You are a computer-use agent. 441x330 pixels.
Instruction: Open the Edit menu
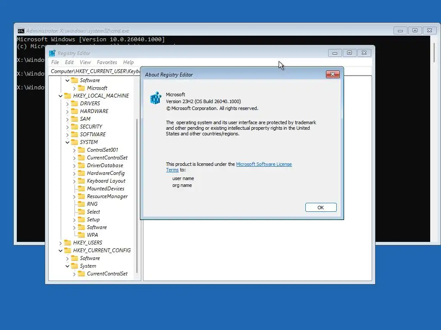point(69,62)
